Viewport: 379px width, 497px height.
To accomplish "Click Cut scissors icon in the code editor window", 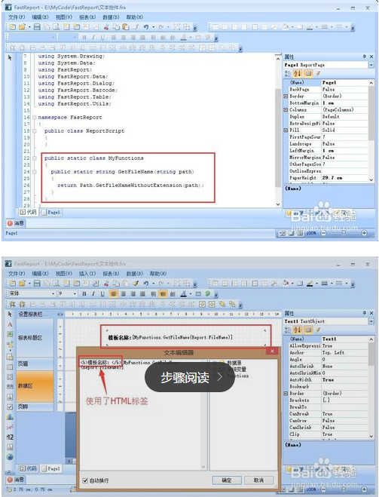I will click(106, 27).
